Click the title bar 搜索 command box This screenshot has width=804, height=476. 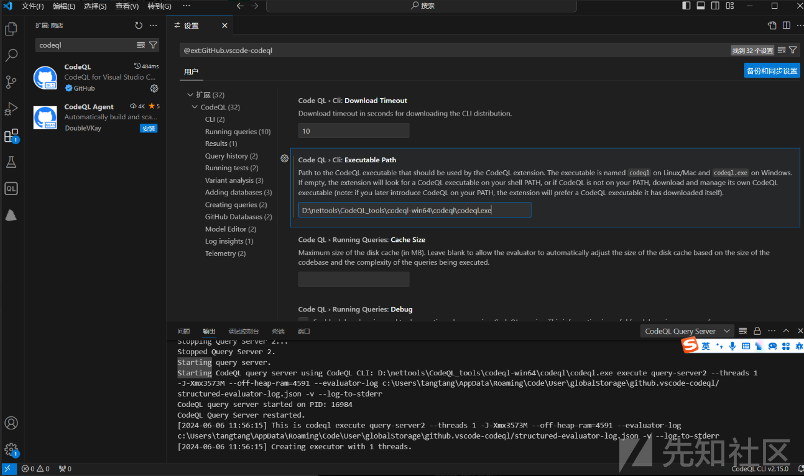(x=422, y=6)
